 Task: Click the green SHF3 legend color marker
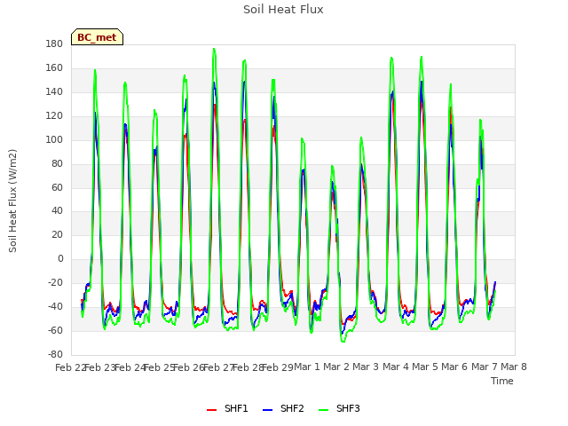[x=323, y=410]
